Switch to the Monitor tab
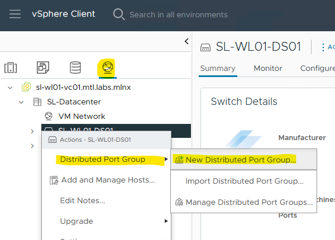This screenshot has width=335, height=240. (x=268, y=69)
